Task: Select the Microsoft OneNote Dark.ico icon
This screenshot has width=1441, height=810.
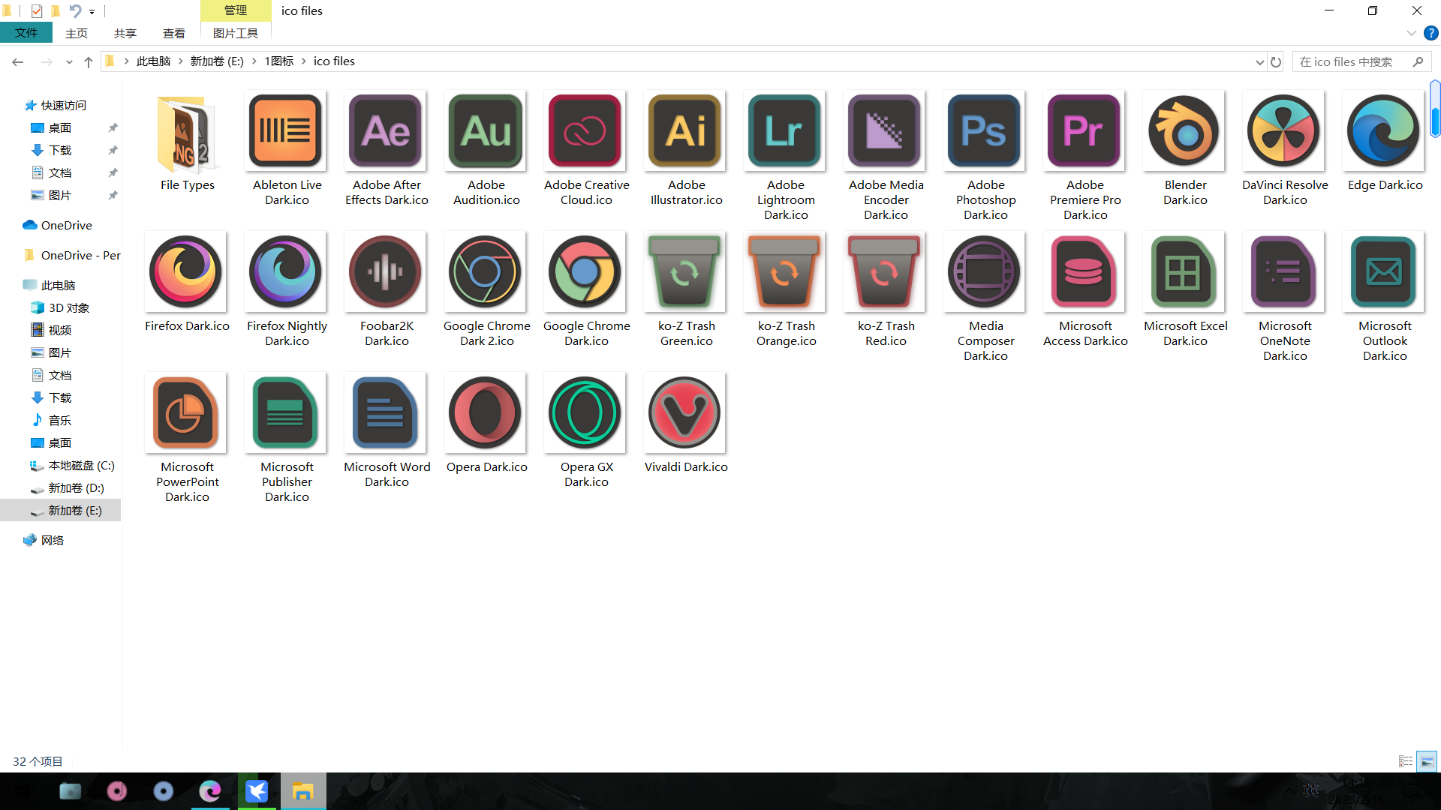Action: 1285,272
